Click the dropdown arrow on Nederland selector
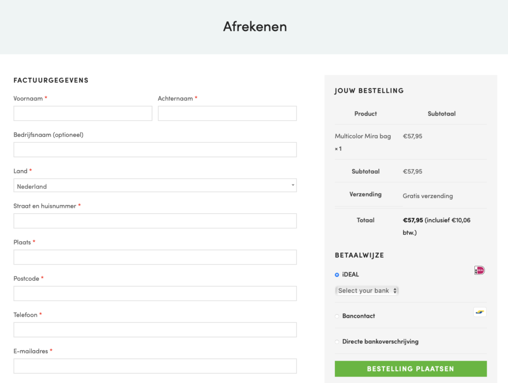Screen dimensions: 508x383 point(293,186)
